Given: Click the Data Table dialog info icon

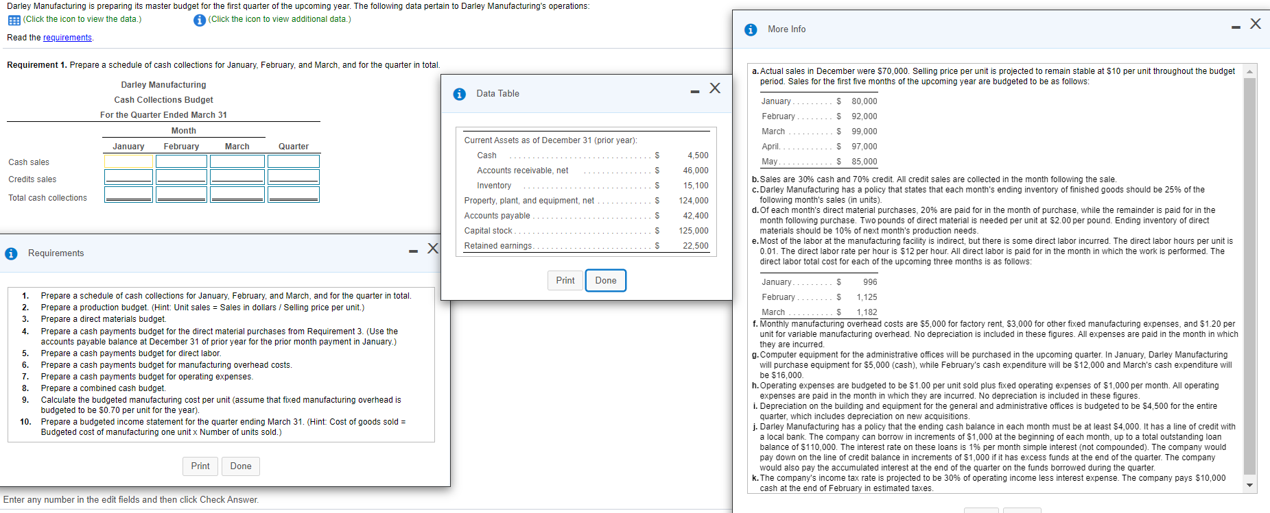Looking at the screenshot, I should click(x=460, y=94).
